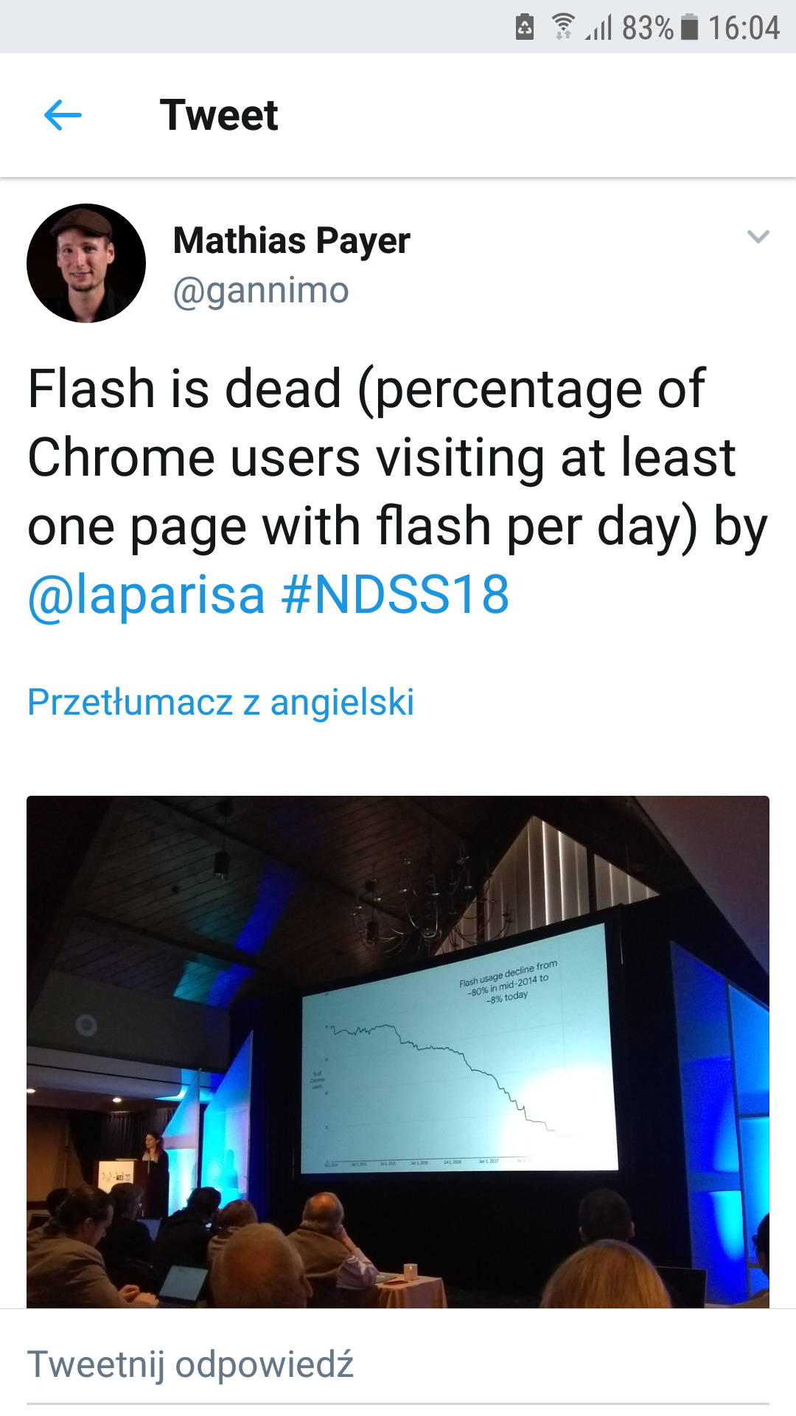
Task: Tap the signal strength bars icon
Action: (599, 28)
